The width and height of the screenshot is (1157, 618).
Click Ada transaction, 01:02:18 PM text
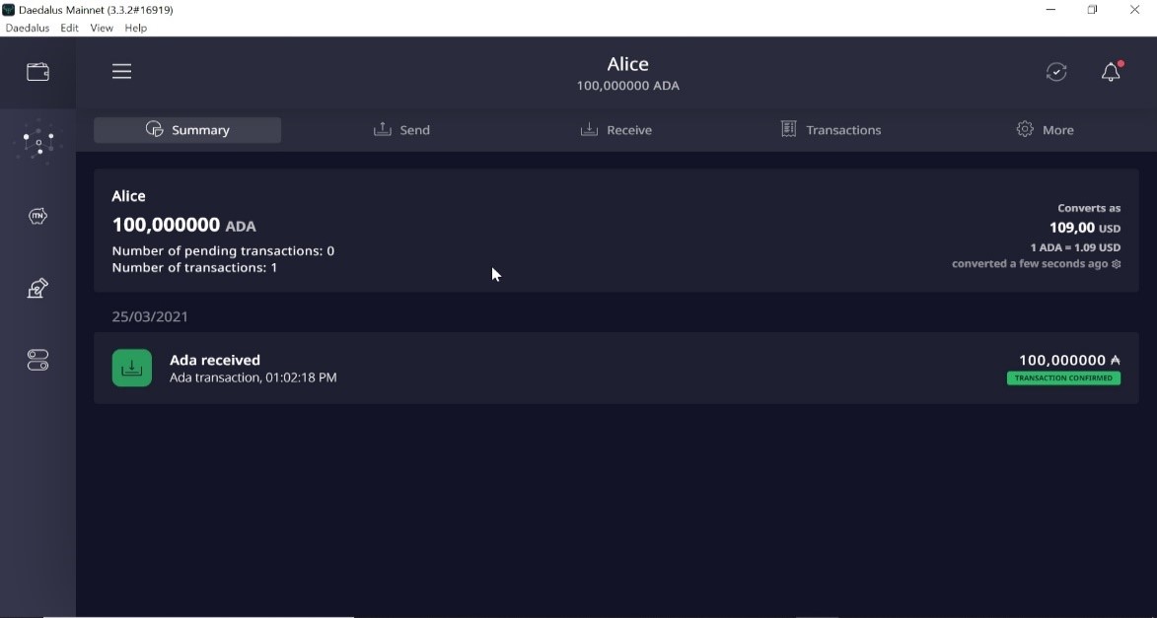(x=253, y=378)
